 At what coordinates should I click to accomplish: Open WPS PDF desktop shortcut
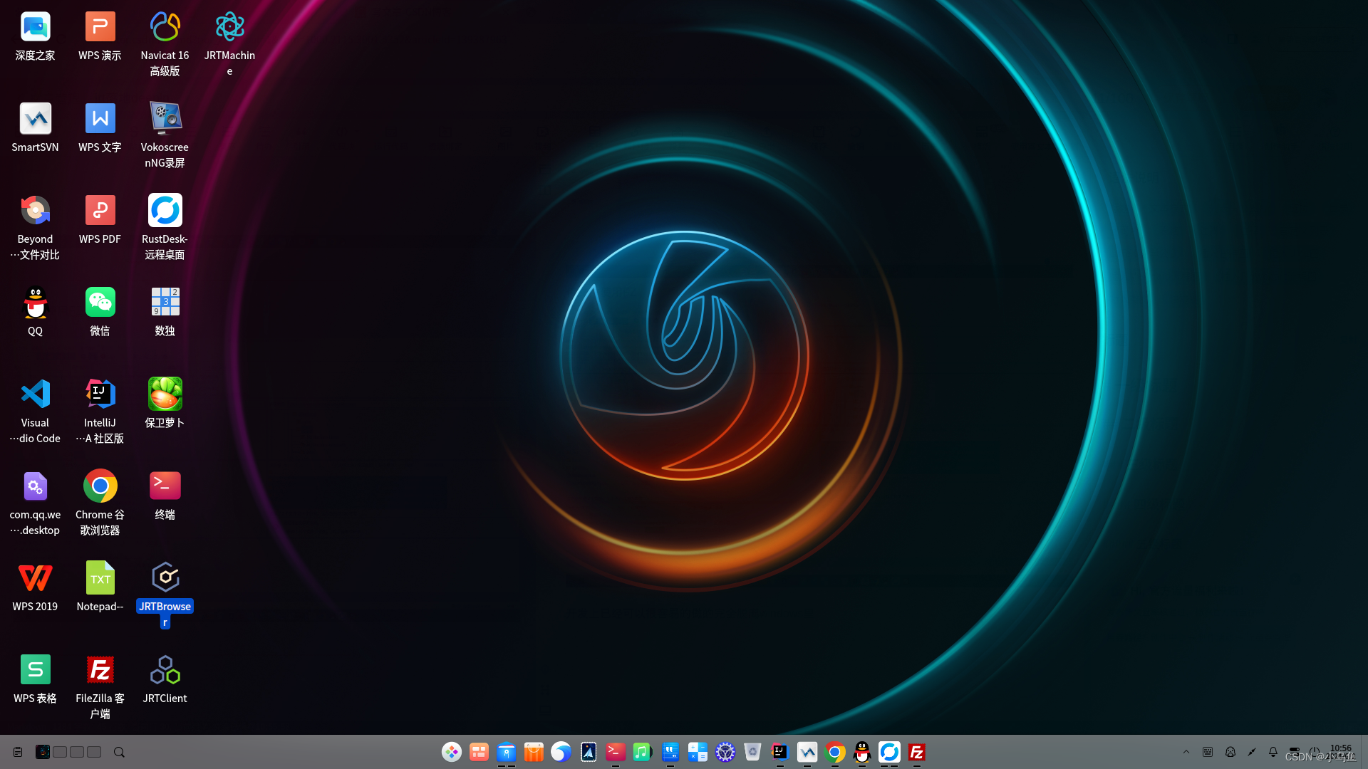pos(100,220)
